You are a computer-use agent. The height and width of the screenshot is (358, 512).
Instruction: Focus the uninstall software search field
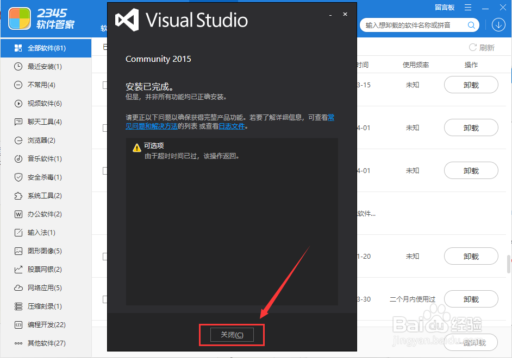(x=420, y=25)
